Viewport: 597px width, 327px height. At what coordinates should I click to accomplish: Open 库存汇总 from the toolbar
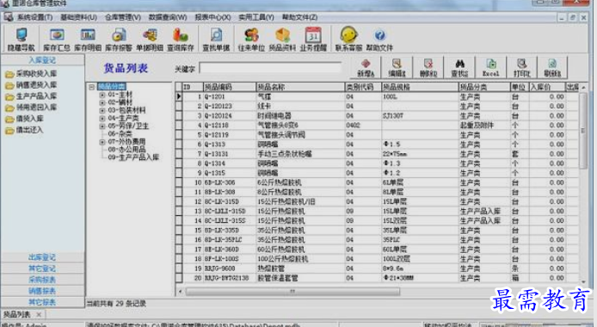pyautogui.click(x=57, y=40)
